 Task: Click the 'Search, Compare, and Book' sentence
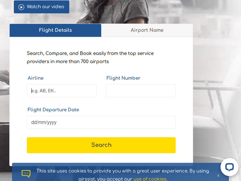tap(90, 53)
